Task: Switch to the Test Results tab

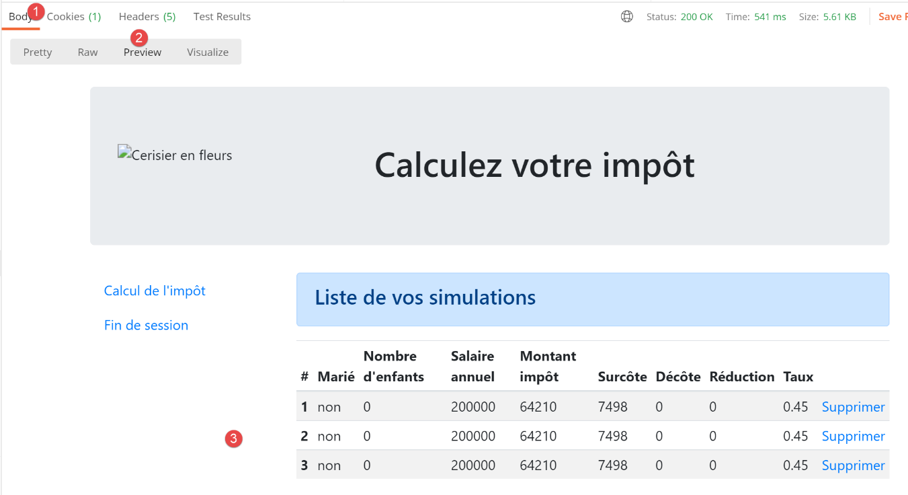Action: (x=222, y=17)
